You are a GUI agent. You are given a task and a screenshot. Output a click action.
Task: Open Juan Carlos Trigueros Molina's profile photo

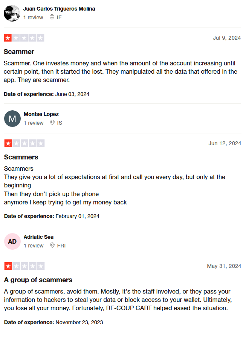(x=12, y=13)
